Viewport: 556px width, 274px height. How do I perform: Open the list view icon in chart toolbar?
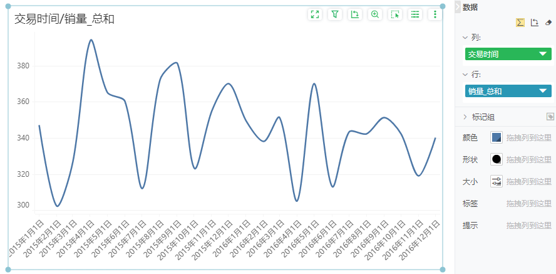(x=415, y=14)
